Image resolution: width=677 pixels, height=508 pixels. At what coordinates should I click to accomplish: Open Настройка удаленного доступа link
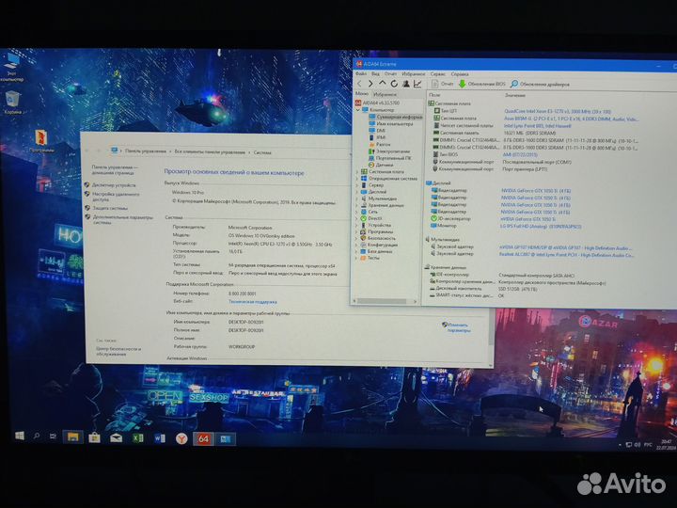[116, 197]
